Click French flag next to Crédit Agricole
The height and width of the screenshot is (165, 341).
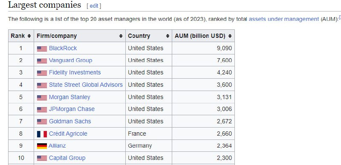click(42, 134)
